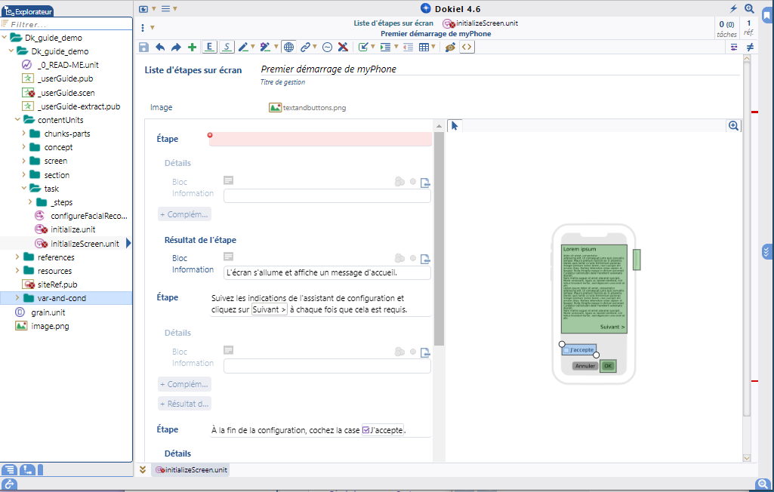
Task: Click the circled tilde icon
Action: pos(327,48)
